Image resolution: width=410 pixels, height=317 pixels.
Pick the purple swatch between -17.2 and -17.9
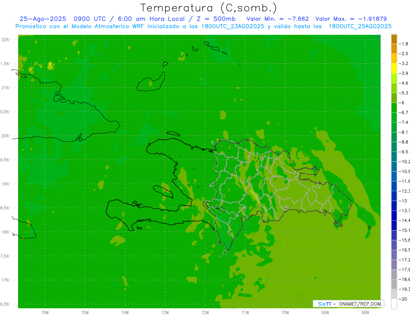[x=394, y=265]
